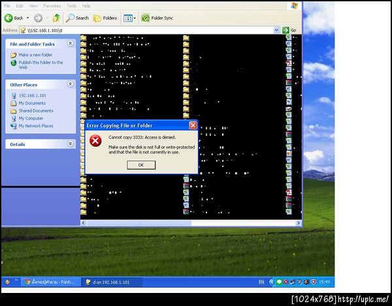Click the green Go button

tap(289, 30)
